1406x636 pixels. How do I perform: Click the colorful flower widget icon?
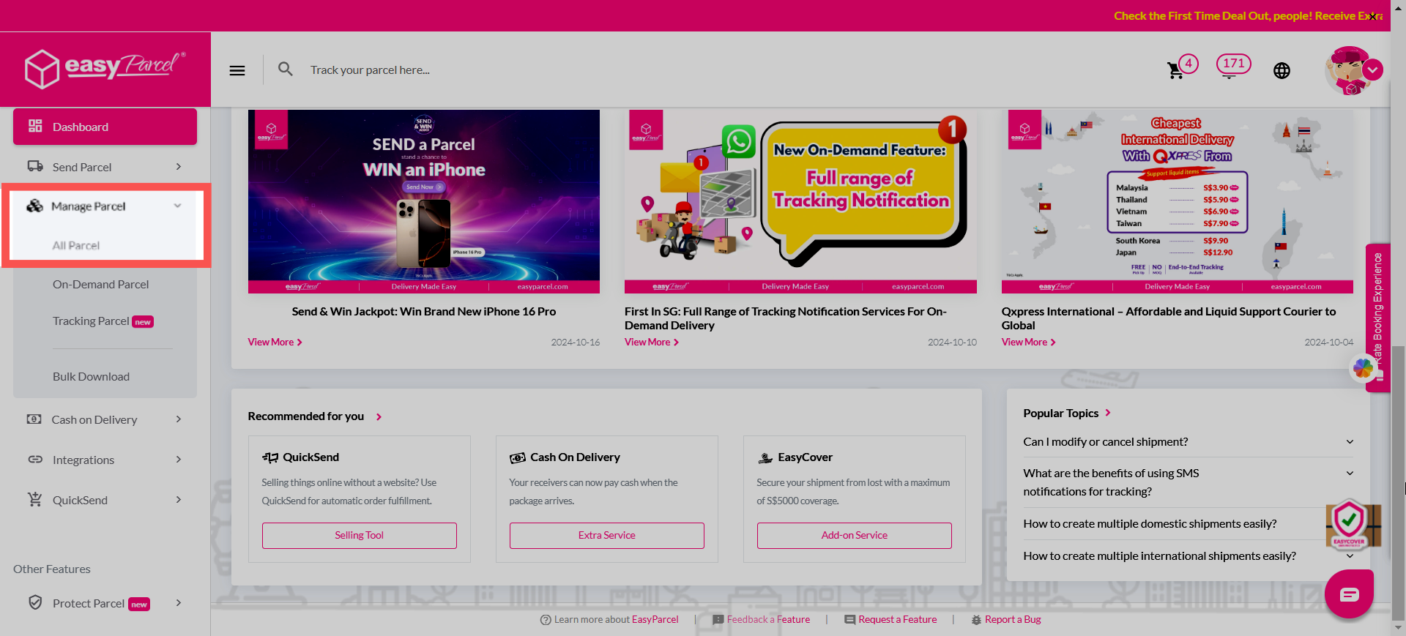click(1363, 368)
